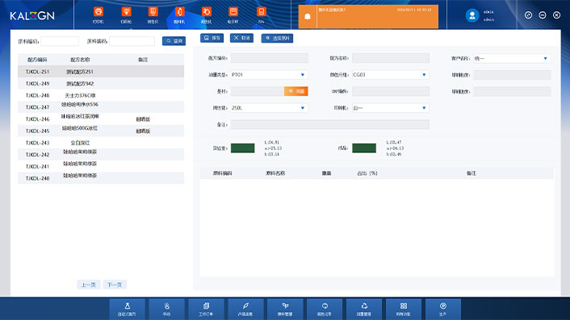Open the flask icon custom formula module
The image size is (570, 320).
pyautogui.click(x=128, y=309)
